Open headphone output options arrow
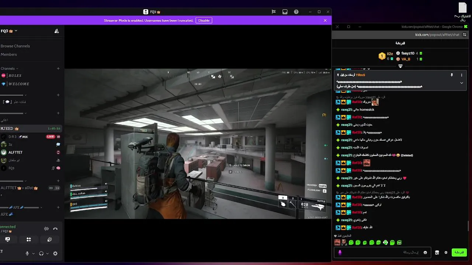Viewport: 472px width, 265px height. pyautogui.click(x=47, y=254)
